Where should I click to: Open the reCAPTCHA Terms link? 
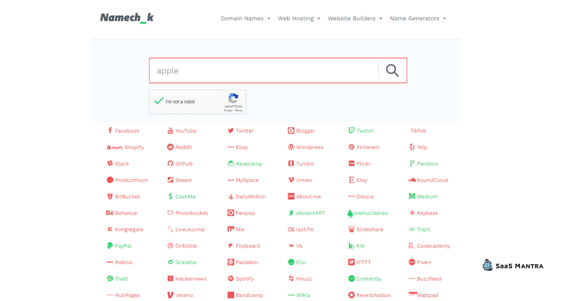click(239, 110)
